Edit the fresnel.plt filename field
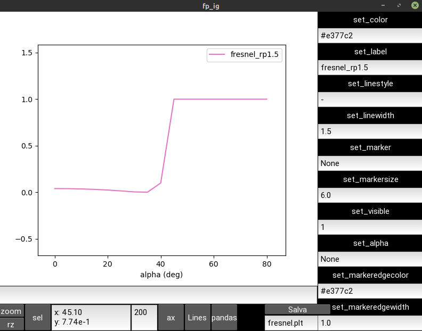This screenshot has width=422, height=331. point(291,322)
